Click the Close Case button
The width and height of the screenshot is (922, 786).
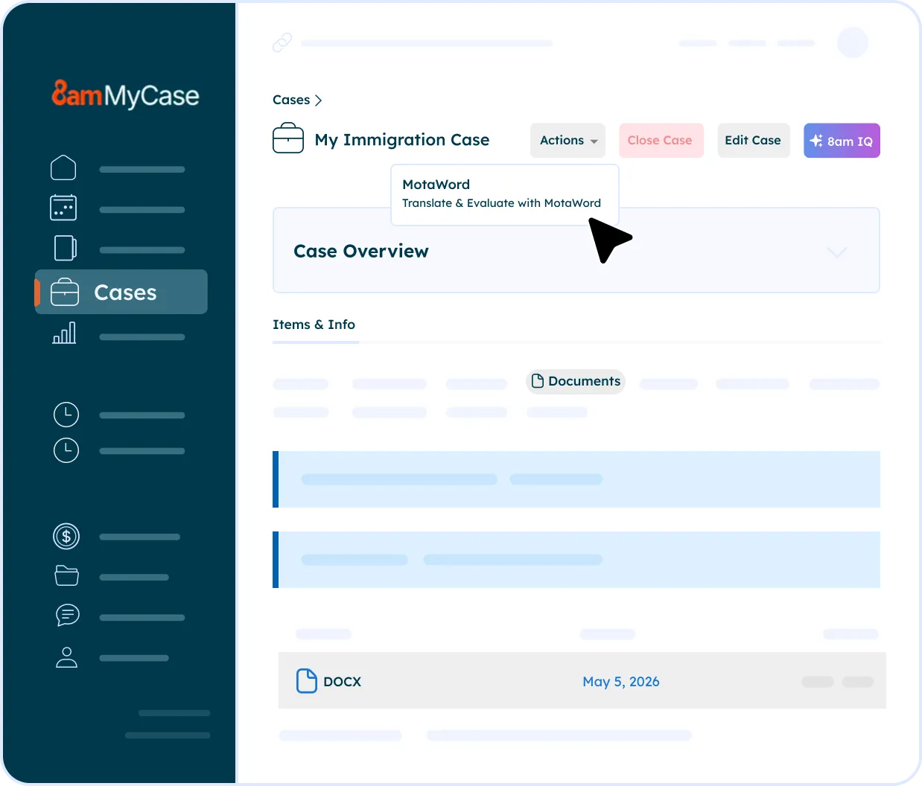point(661,141)
